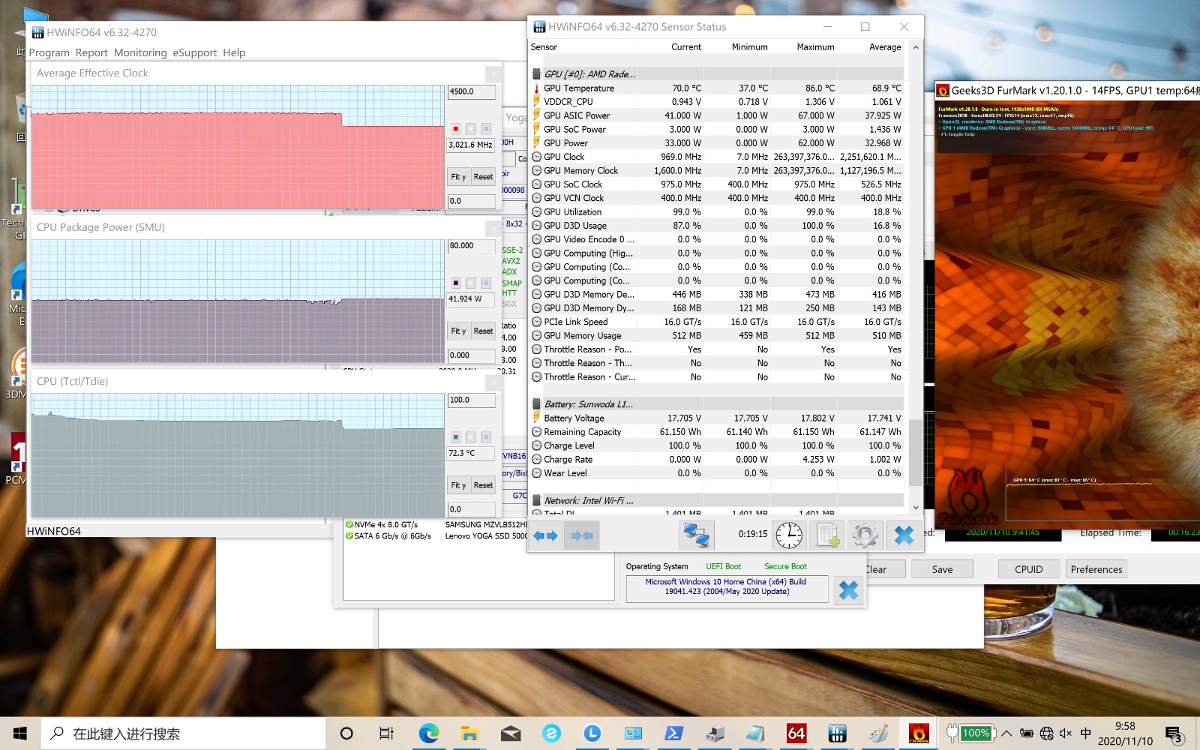Click the 80.000 maximum field on power graph
Viewport: 1200px width, 750px height.
pos(471,246)
